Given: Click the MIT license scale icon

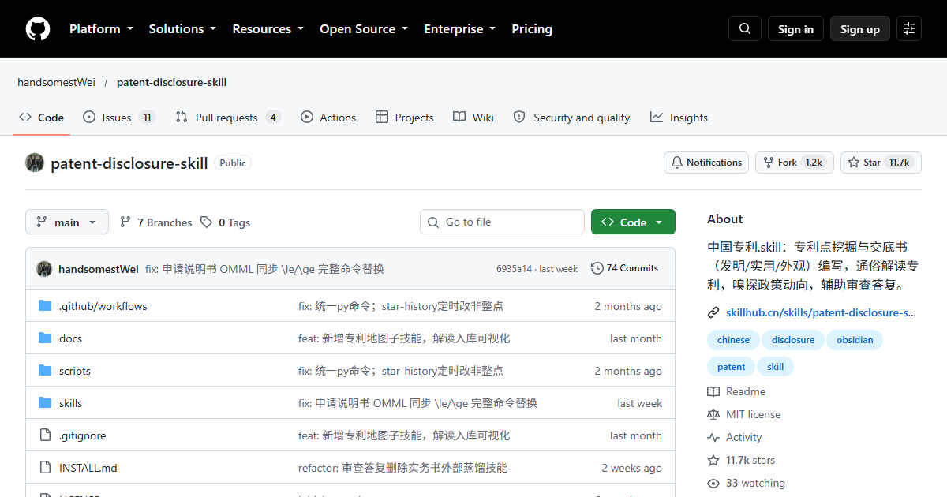Looking at the screenshot, I should click(x=713, y=414).
